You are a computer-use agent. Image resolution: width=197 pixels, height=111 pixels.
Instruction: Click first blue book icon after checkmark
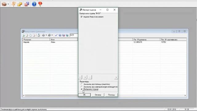pyautogui.click(x=60, y=35)
